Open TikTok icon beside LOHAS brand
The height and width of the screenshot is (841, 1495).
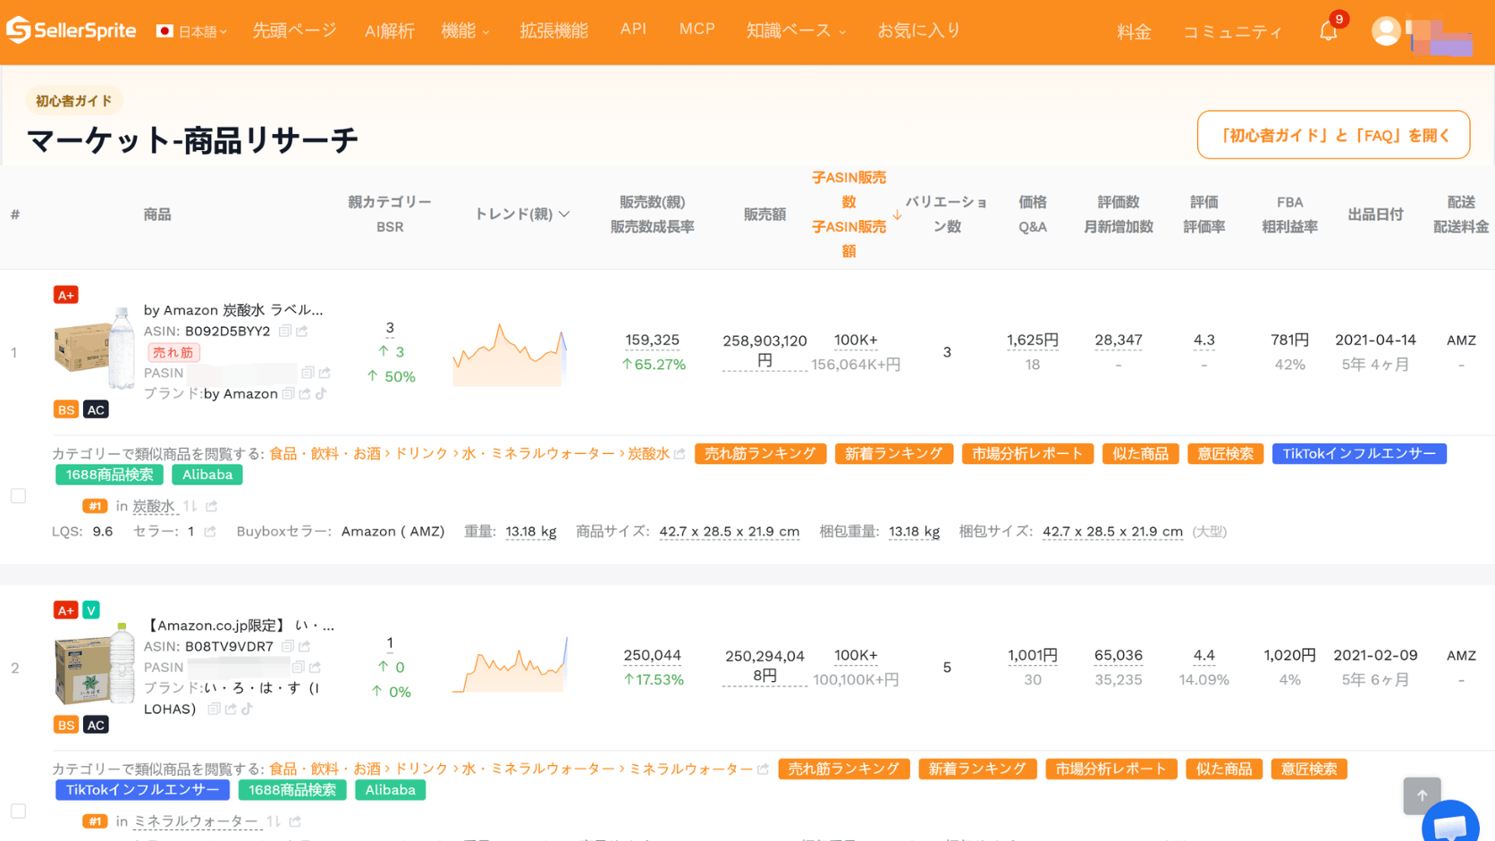point(247,709)
